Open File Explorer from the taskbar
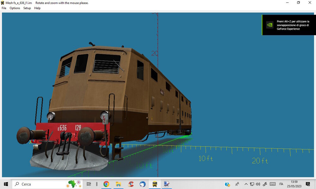The image size is (316, 189). (x=118, y=184)
